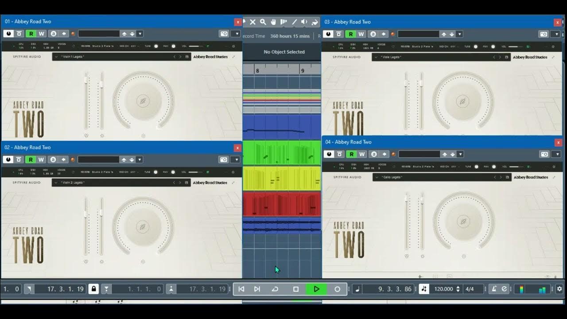The width and height of the screenshot is (567, 319).
Task: Select the Line draw tool
Action: point(294,22)
